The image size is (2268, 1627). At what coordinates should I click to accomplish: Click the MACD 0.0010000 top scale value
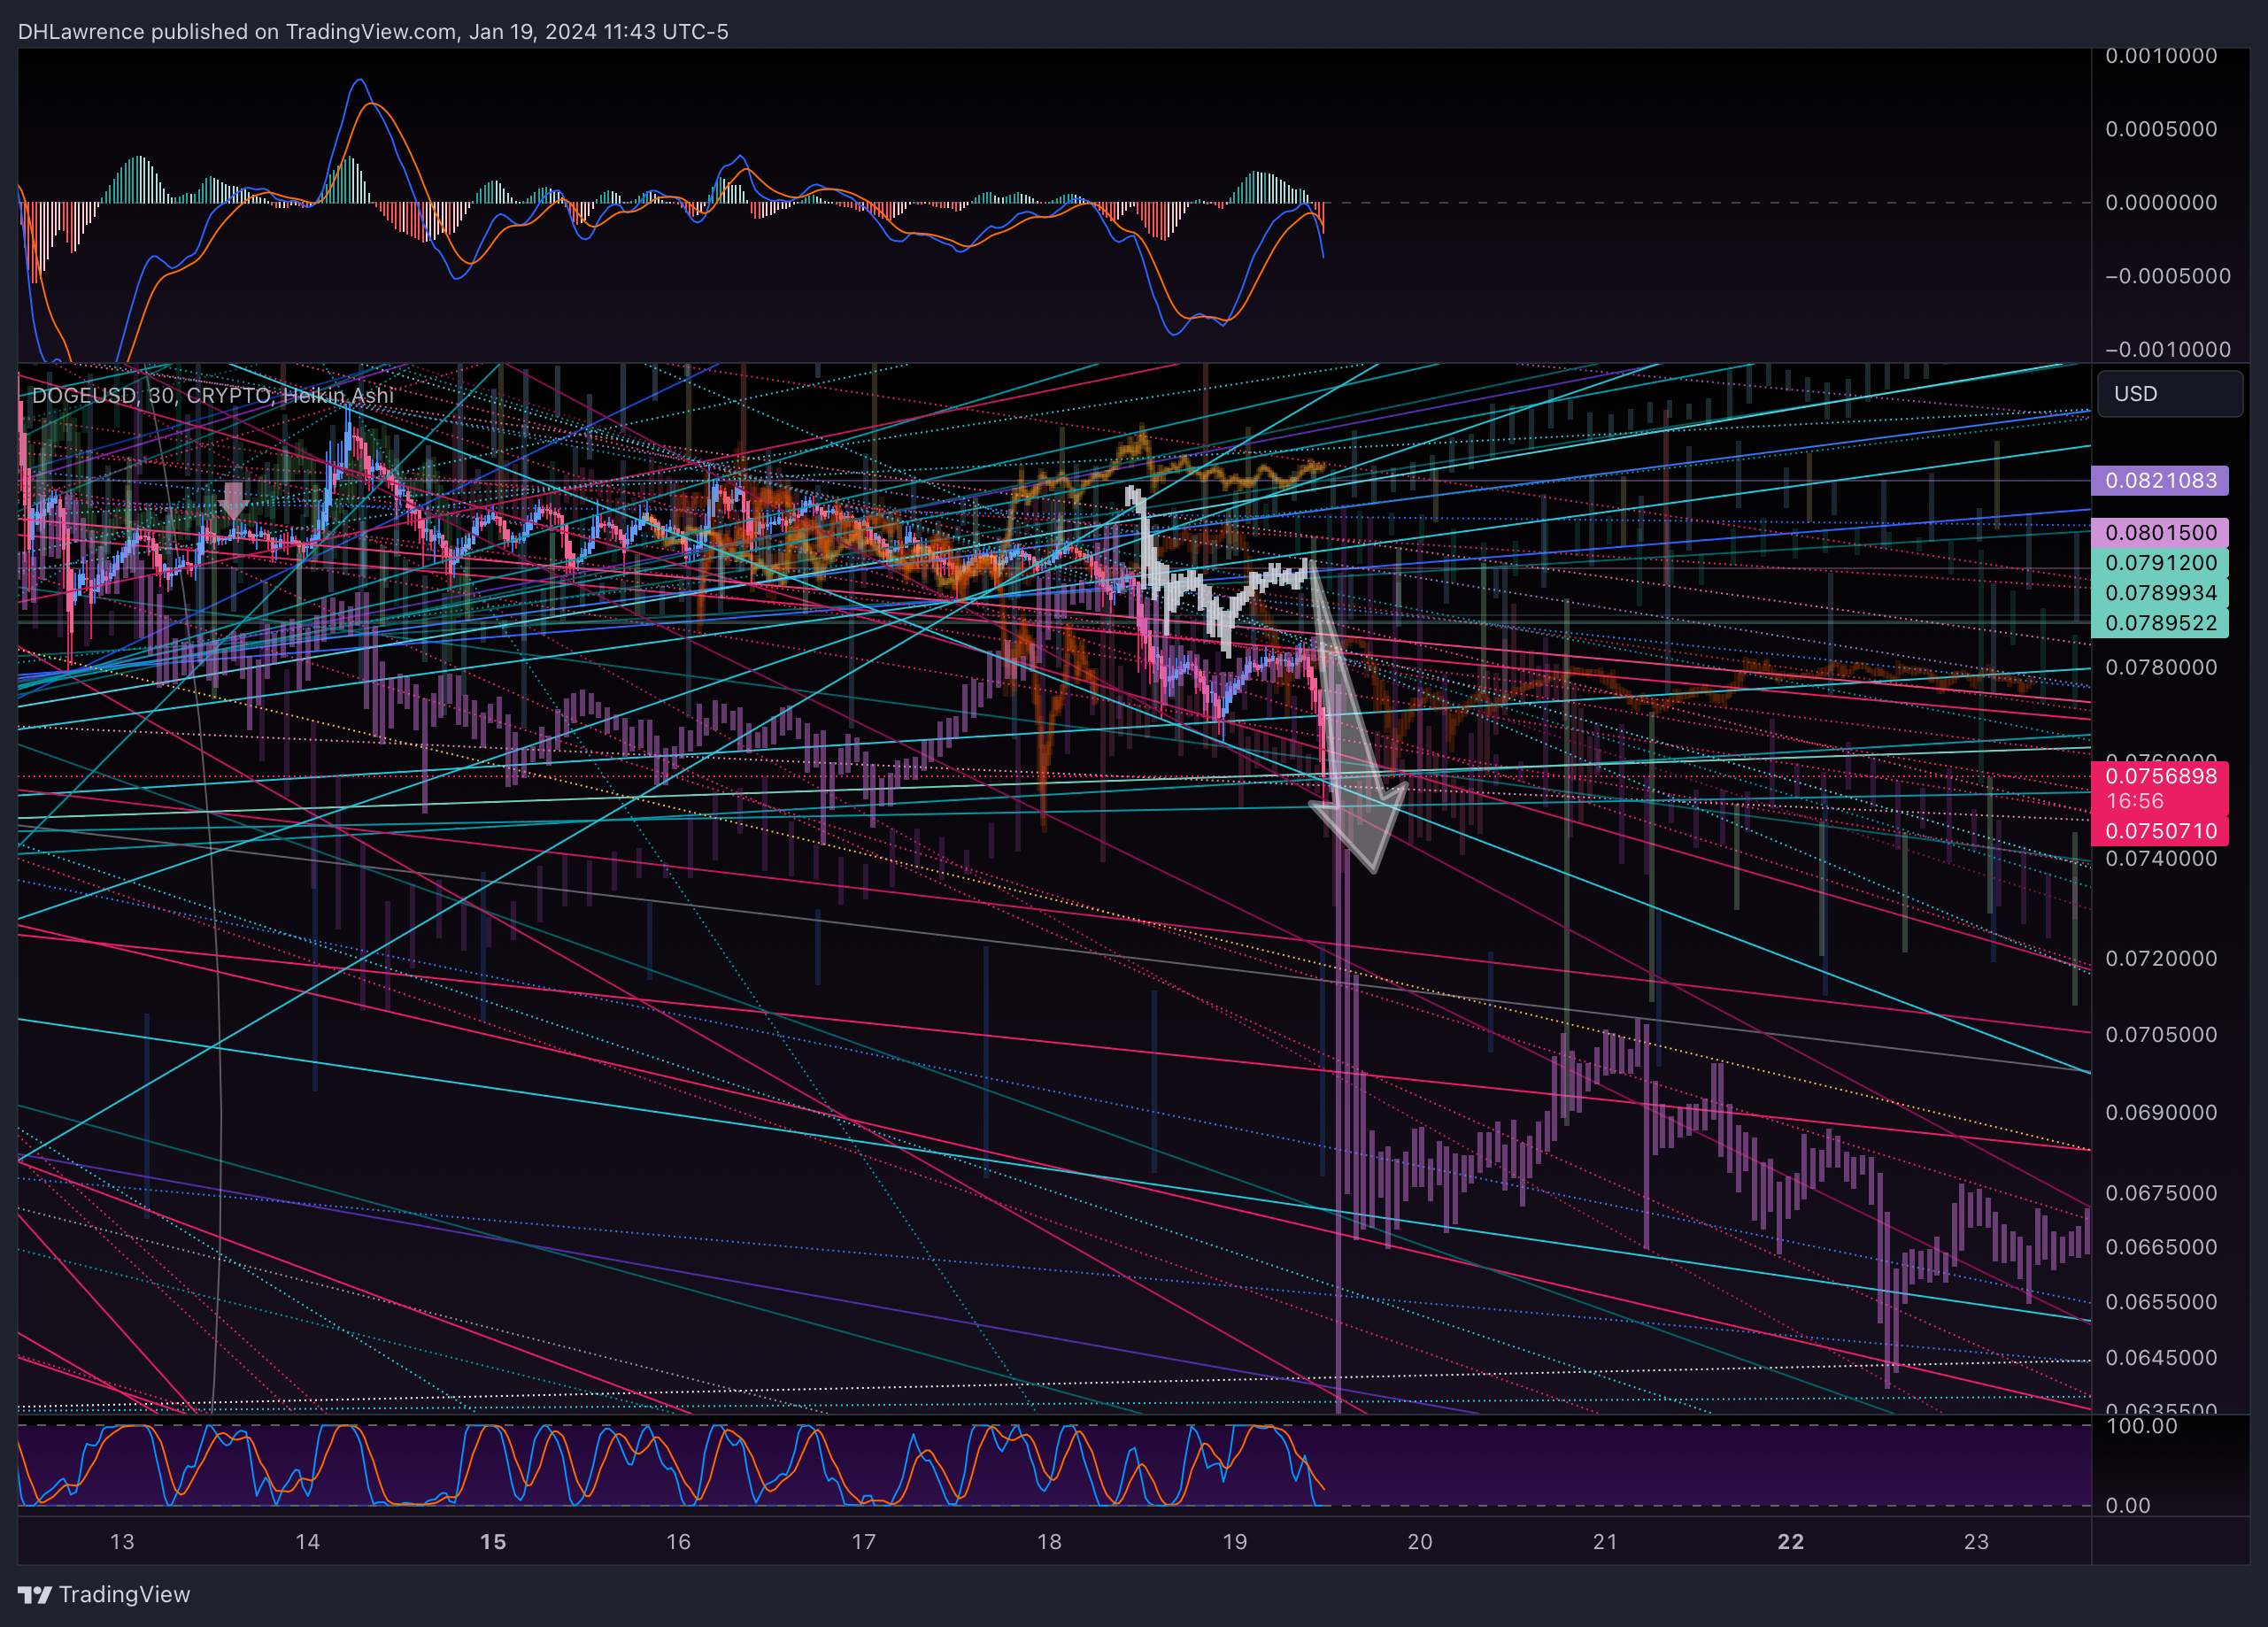[2161, 56]
